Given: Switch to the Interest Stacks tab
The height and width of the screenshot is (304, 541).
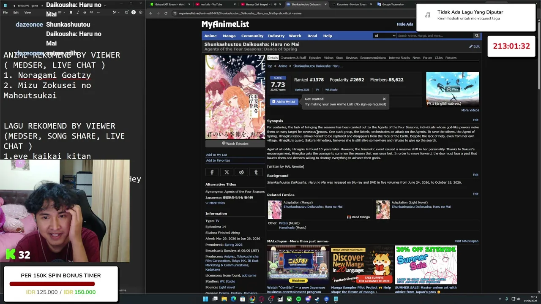Looking at the screenshot, I should click(399, 58).
